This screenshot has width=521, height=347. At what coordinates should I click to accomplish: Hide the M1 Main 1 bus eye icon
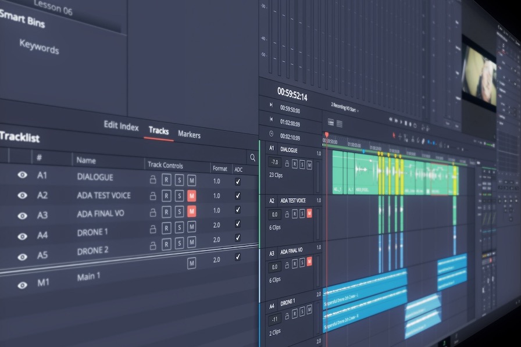pyautogui.click(x=22, y=285)
